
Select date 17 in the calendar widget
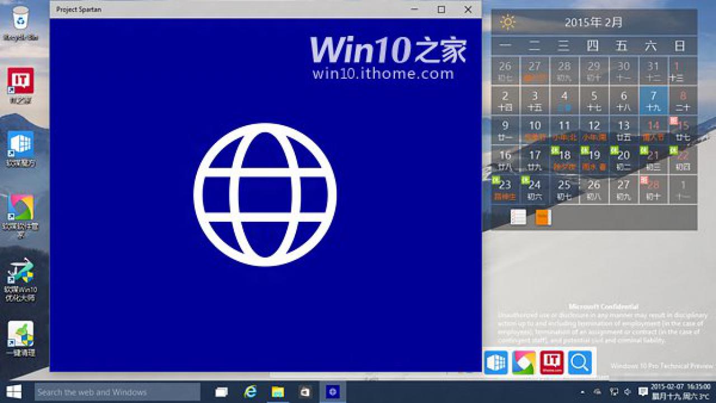click(x=535, y=160)
